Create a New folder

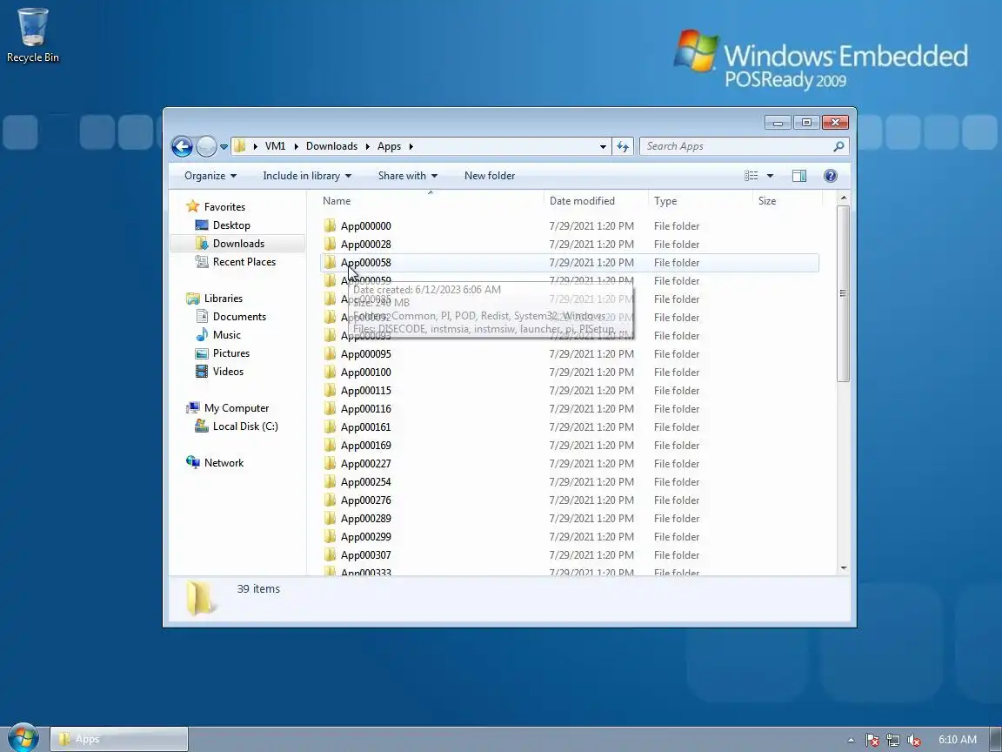[x=490, y=176]
